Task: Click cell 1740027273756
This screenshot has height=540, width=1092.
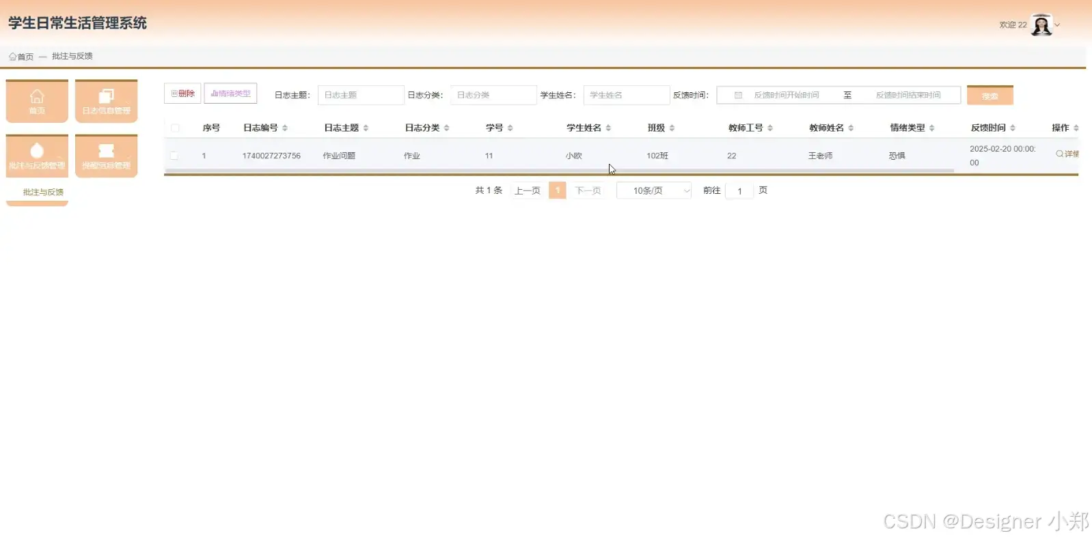Action: click(271, 156)
